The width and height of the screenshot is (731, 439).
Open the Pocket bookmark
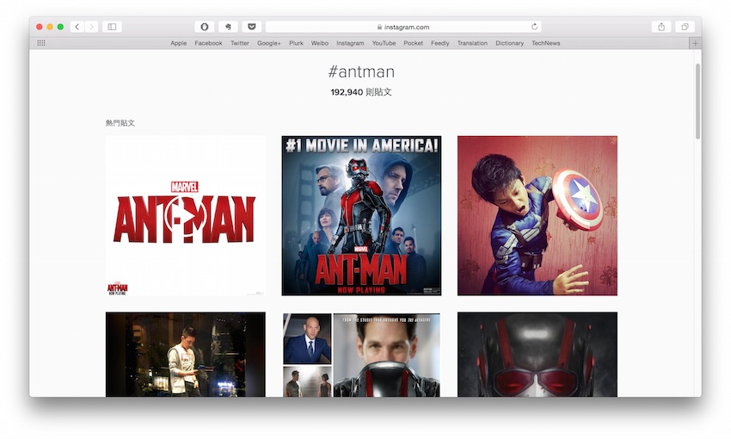[x=414, y=43]
